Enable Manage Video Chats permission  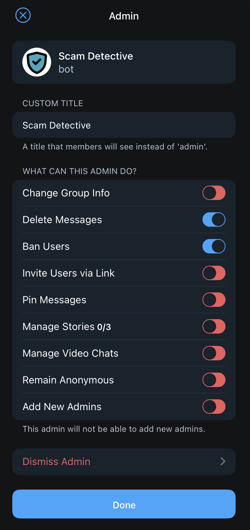click(214, 353)
